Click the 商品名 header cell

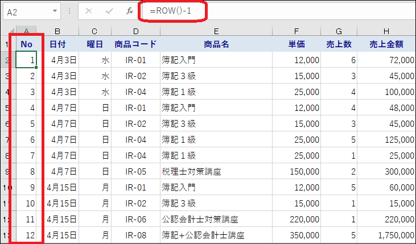[216, 44]
